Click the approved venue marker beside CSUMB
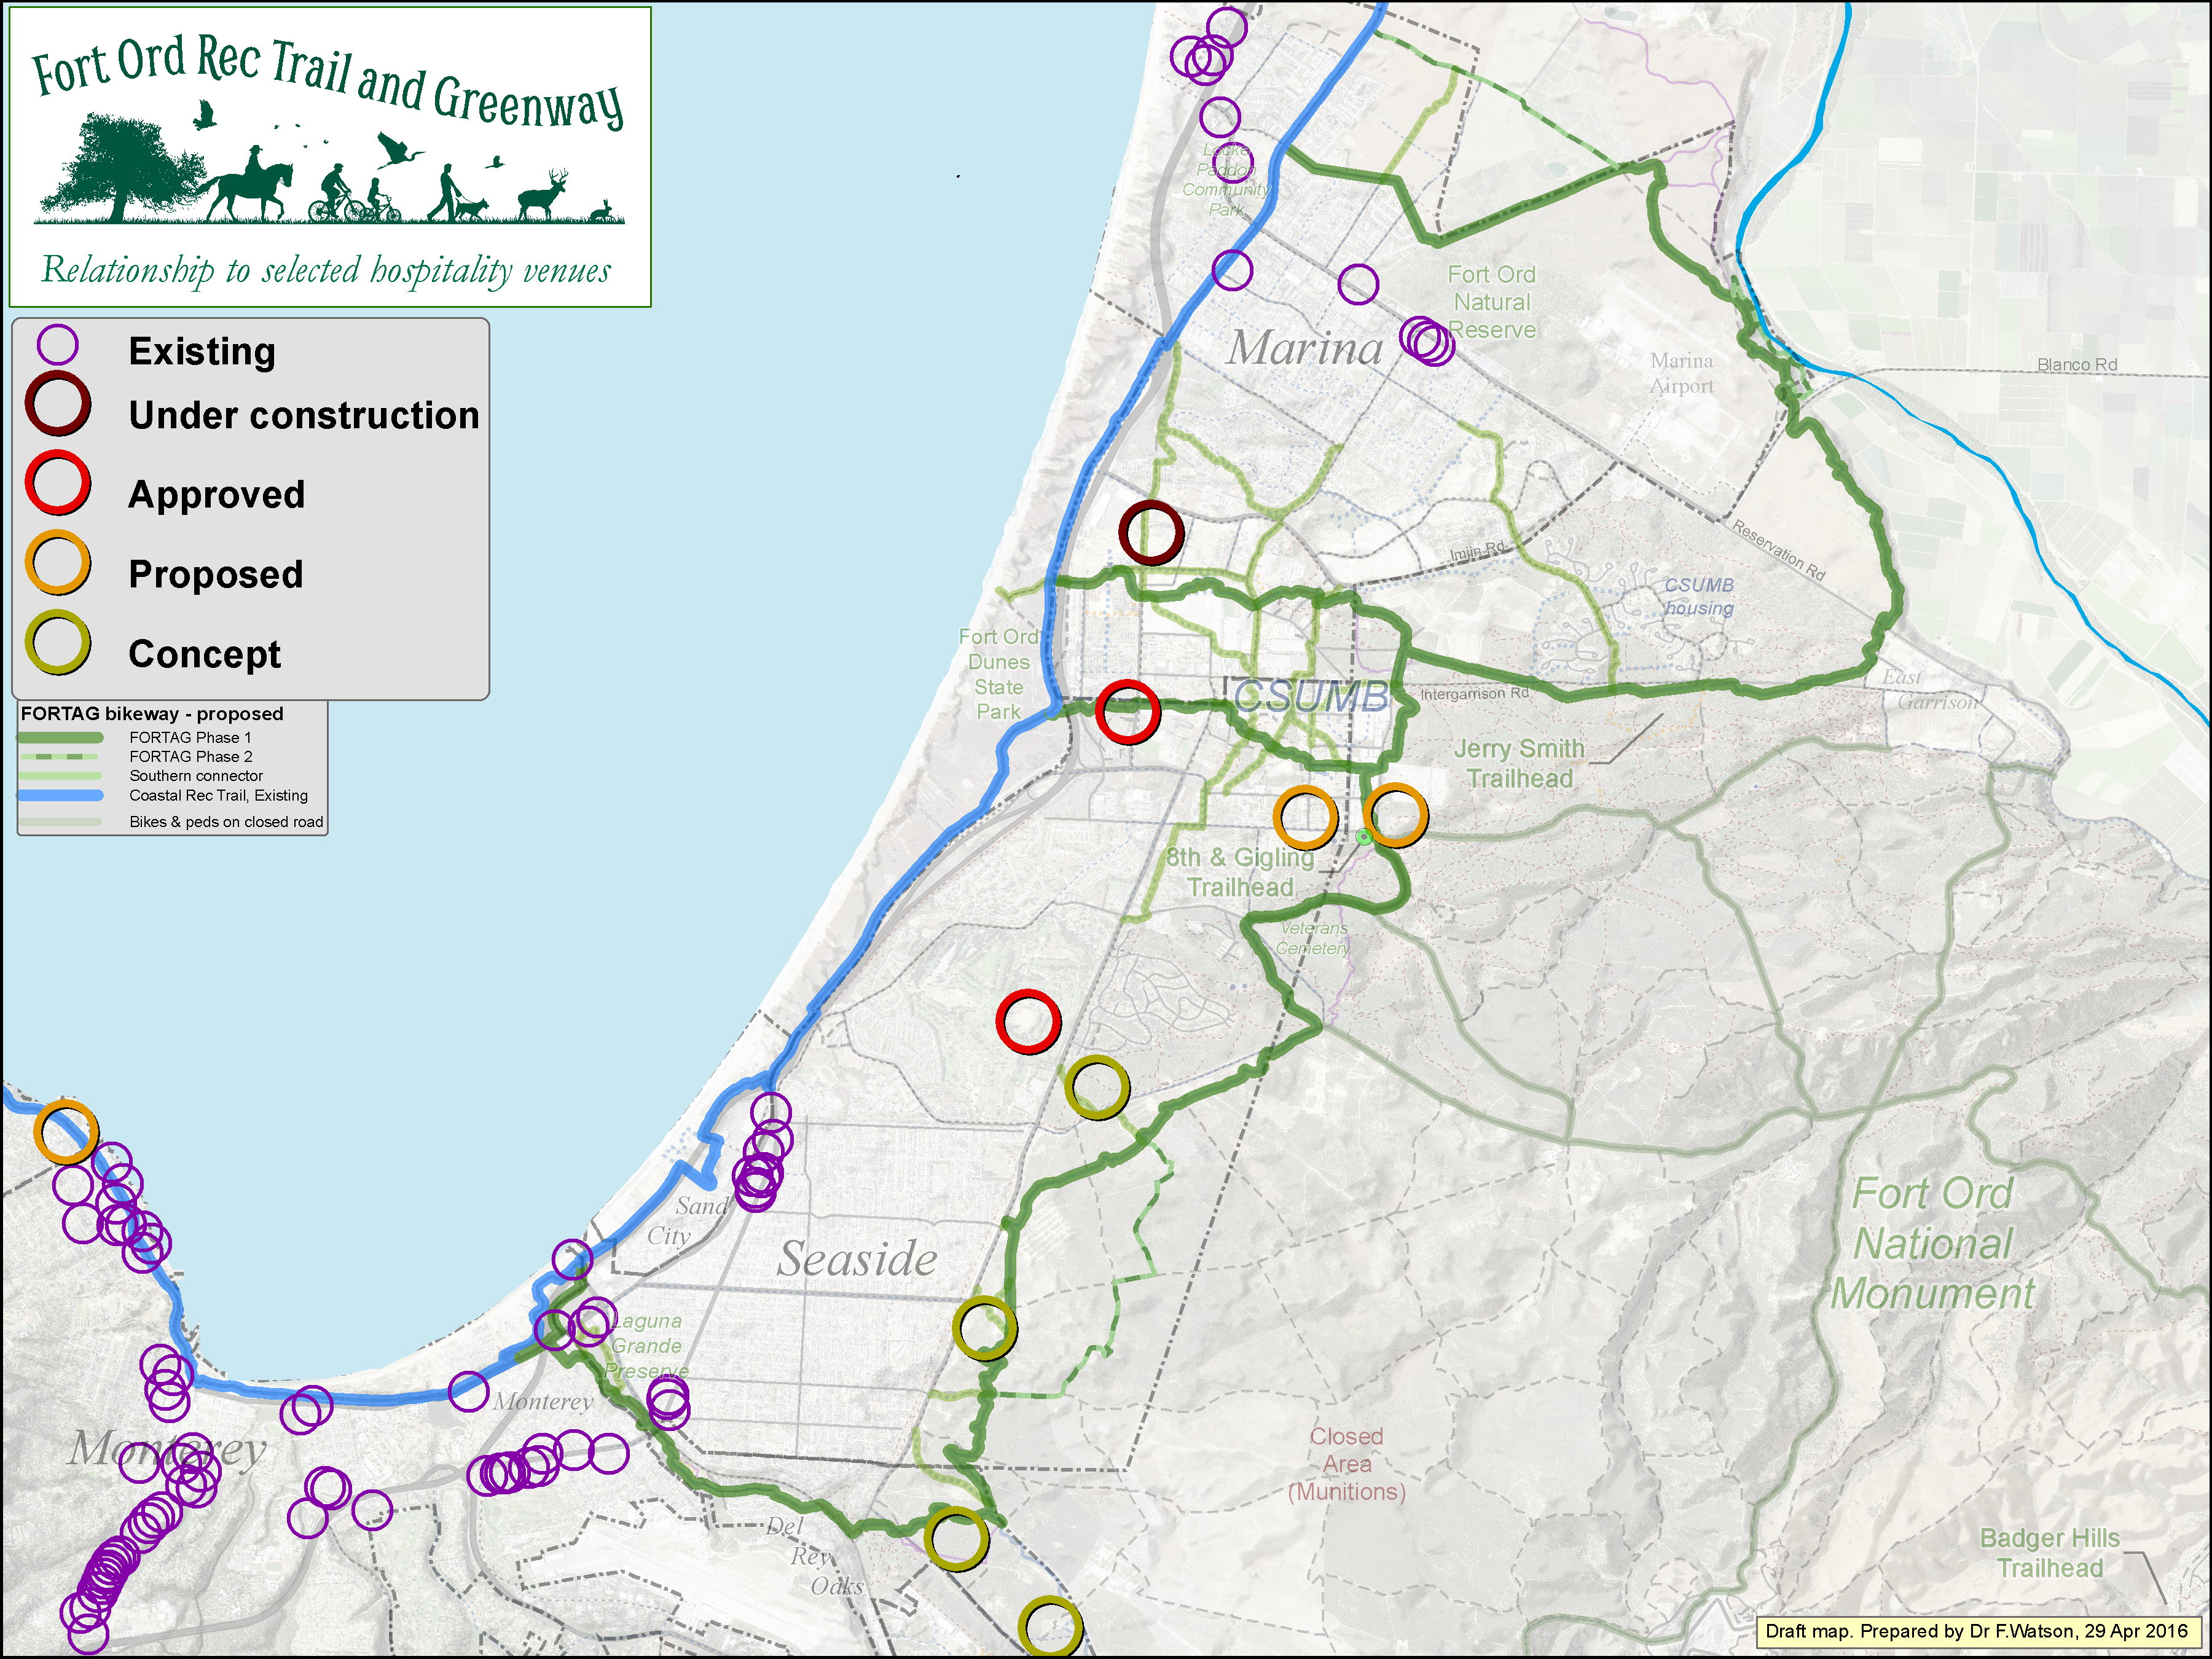The width and height of the screenshot is (2212, 1659). (x=1127, y=712)
